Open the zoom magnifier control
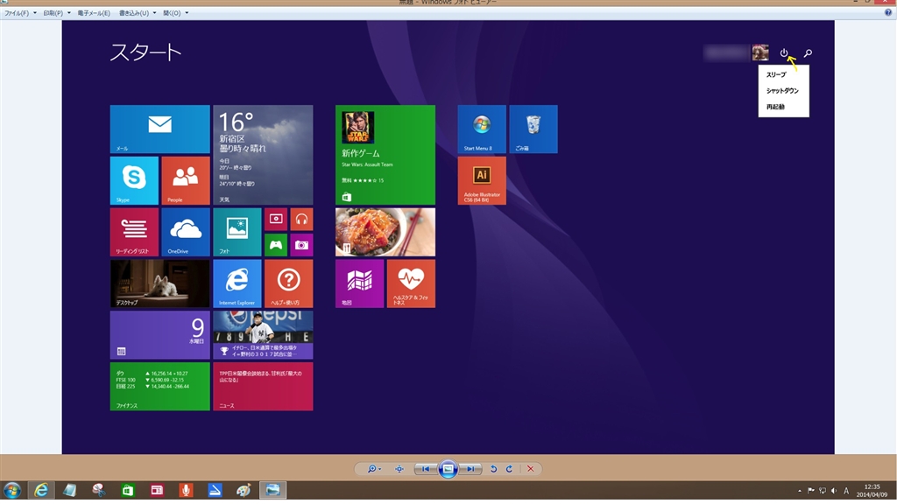The width and height of the screenshot is (897, 504). coord(373,469)
